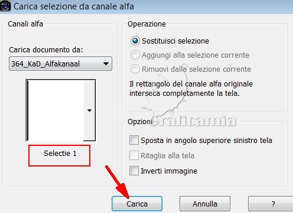This screenshot has height=213, width=293.
Task: Check the Inverti immagine box
Action: click(134, 171)
